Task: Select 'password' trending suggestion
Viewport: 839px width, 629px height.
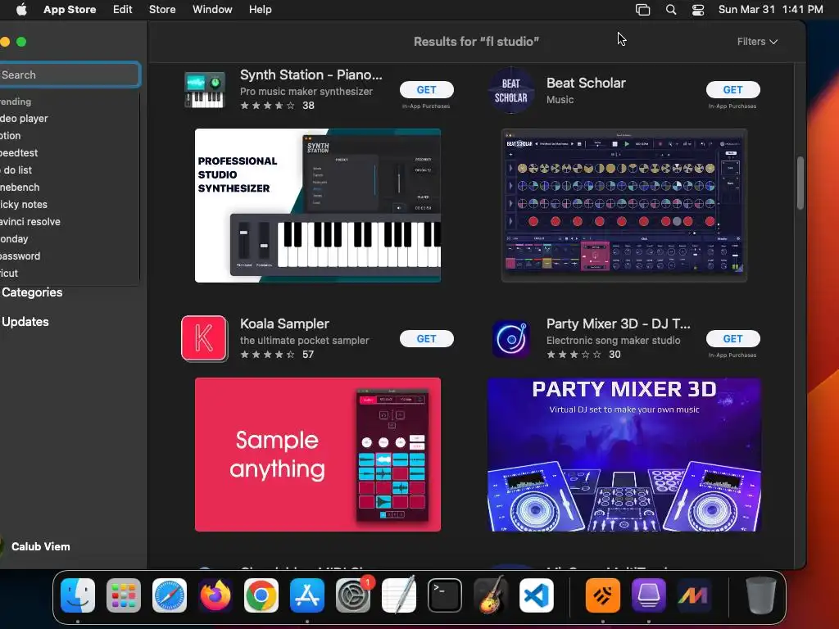Action: tap(20, 256)
